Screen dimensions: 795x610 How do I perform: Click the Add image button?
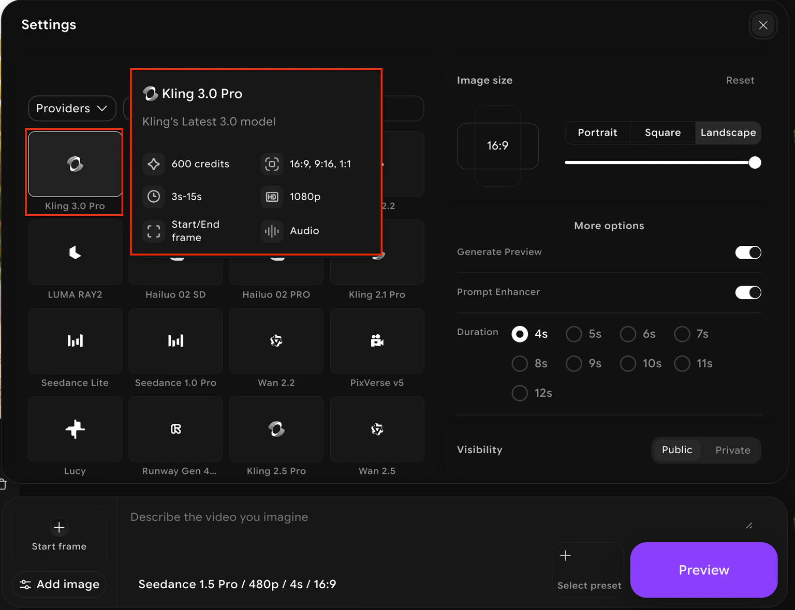59,585
